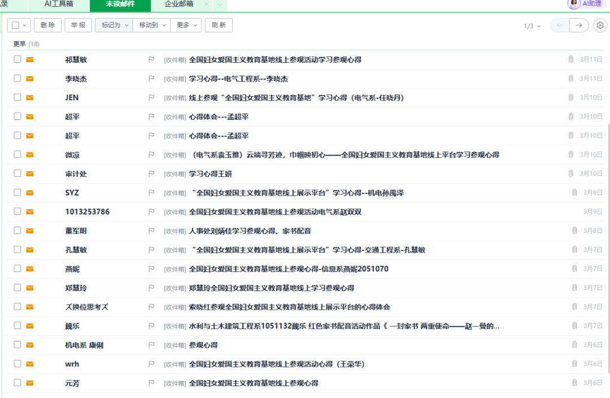Click attachment paperclip on 李晓杰 email

click(x=570, y=79)
